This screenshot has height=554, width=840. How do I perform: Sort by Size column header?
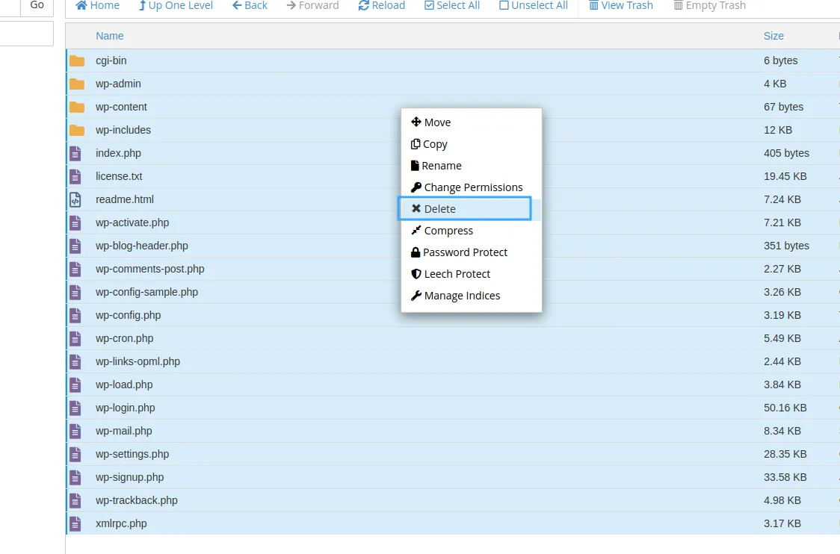773,36
